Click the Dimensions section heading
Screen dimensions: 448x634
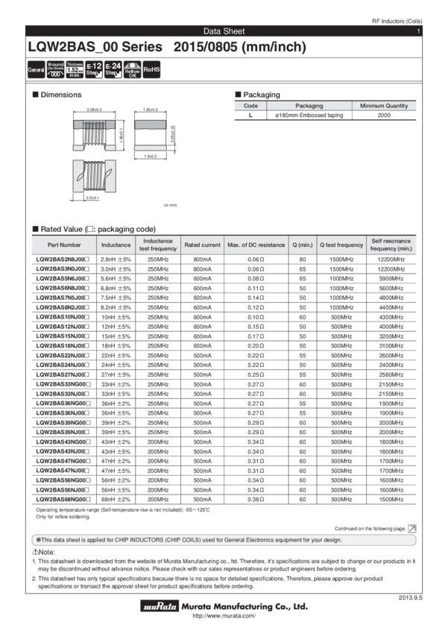tap(57, 95)
